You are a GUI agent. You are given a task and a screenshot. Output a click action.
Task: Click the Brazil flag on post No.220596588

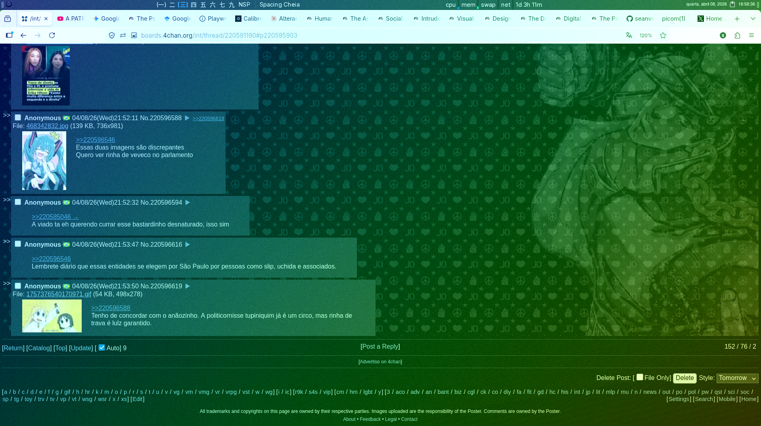click(x=67, y=118)
